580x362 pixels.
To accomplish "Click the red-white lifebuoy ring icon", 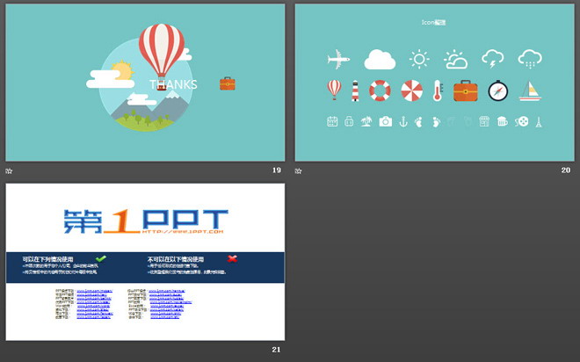I will [380, 90].
